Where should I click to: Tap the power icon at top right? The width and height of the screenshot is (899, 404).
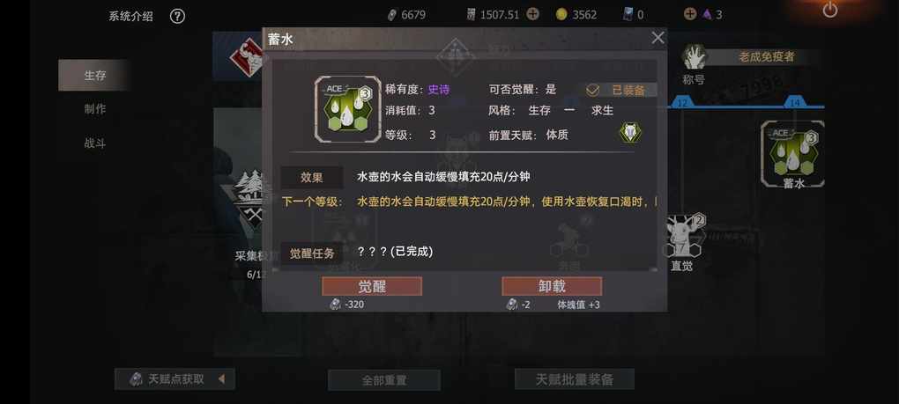point(830,10)
